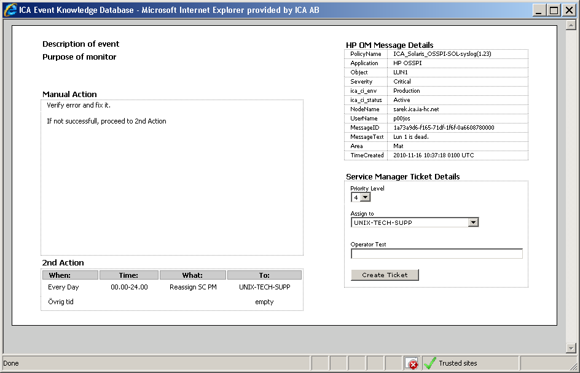Click the Trusted sites status bar label
Screen dimensions: 580x373
(x=458, y=363)
